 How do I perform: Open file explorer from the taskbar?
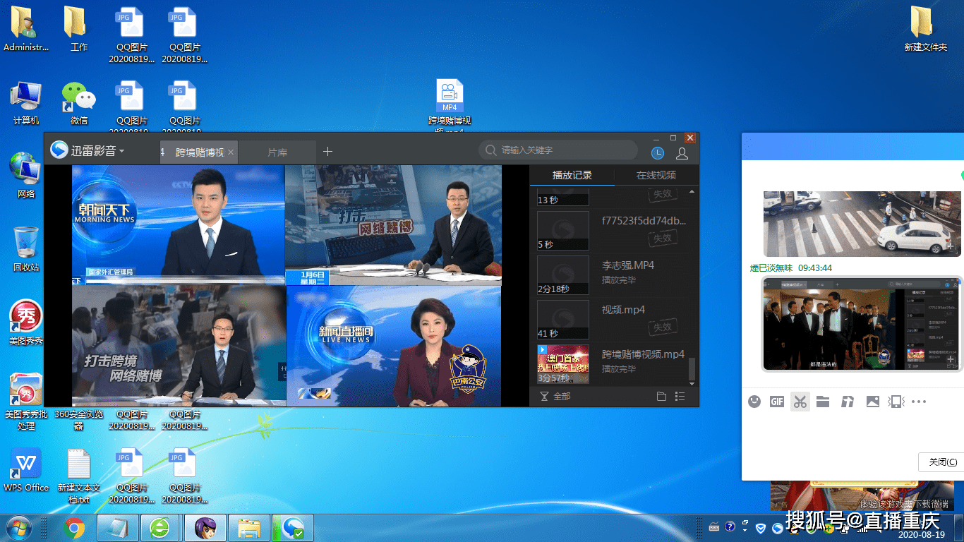click(x=249, y=528)
